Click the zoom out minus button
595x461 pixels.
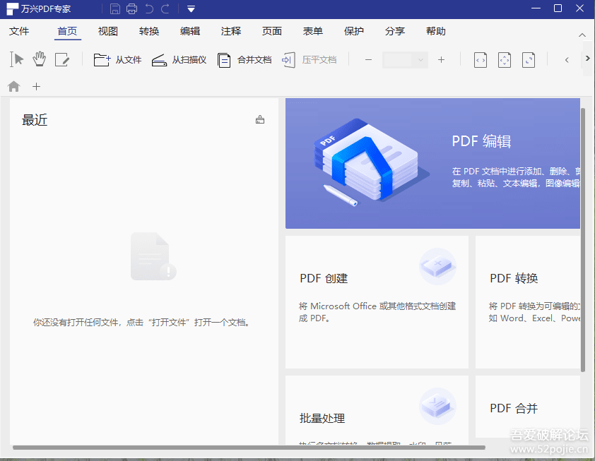click(x=368, y=60)
